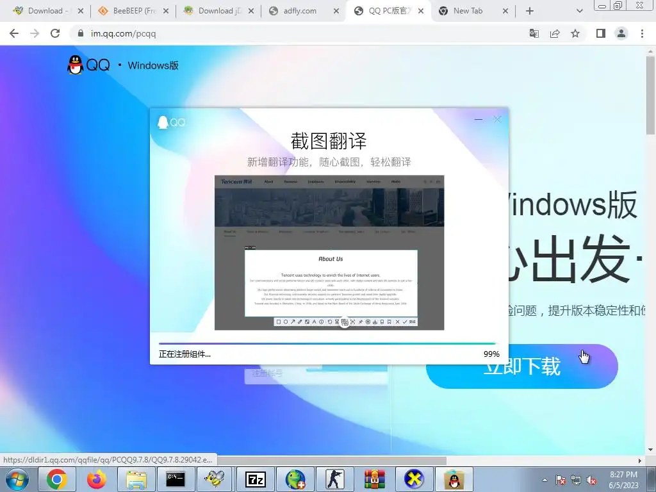Click the QQ logo in installer dialog
This screenshot has width=656, height=492.
(171, 122)
